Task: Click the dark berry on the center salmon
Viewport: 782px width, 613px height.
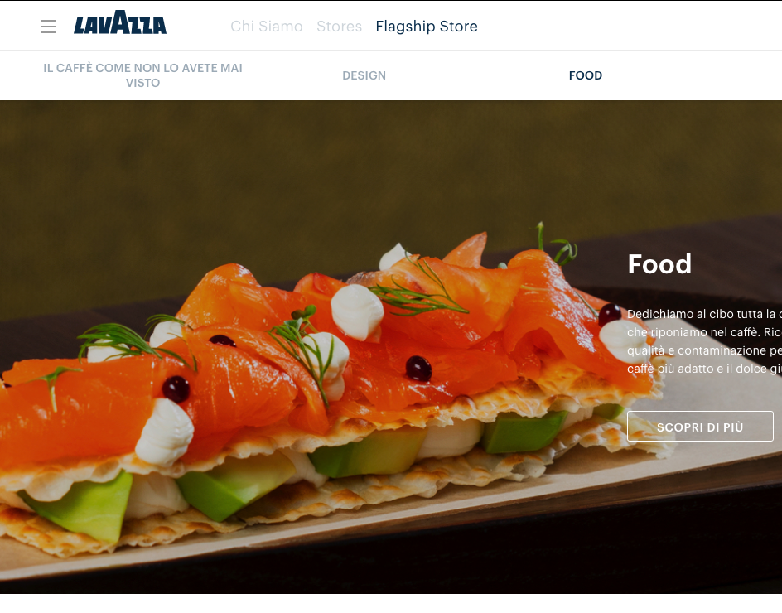Action: [418, 369]
